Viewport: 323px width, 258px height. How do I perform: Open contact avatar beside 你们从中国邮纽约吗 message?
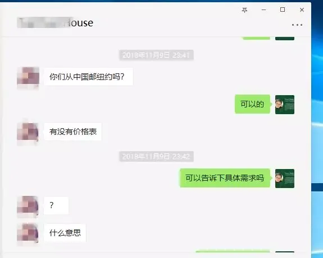coord(28,77)
